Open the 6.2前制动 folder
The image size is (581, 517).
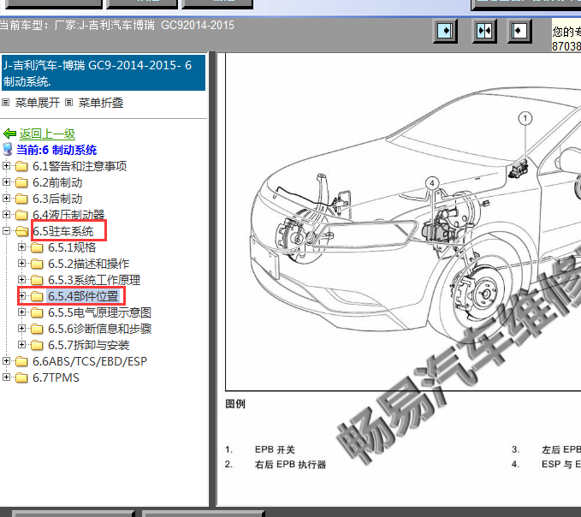pos(57,182)
